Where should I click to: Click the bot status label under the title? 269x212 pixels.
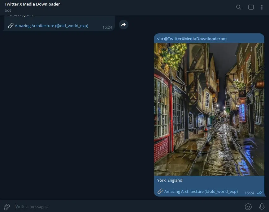[7, 10]
